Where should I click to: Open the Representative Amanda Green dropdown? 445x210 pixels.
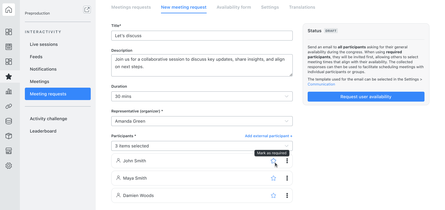[x=202, y=121]
